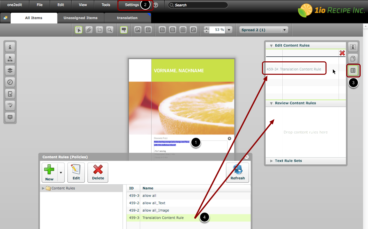
Task: Sort by the ID column header
Action: click(x=133, y=188)
